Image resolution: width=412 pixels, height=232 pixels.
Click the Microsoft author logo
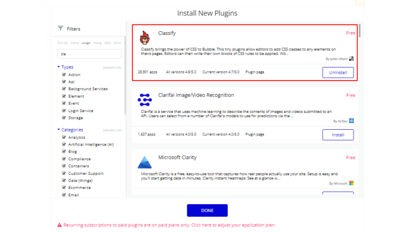click(351, 183)
